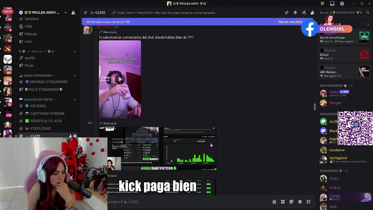Image resolution: width=373 pixels, height=210 pixels.
Task: Select server icon with 5 badge
Action: pos(8,27)
